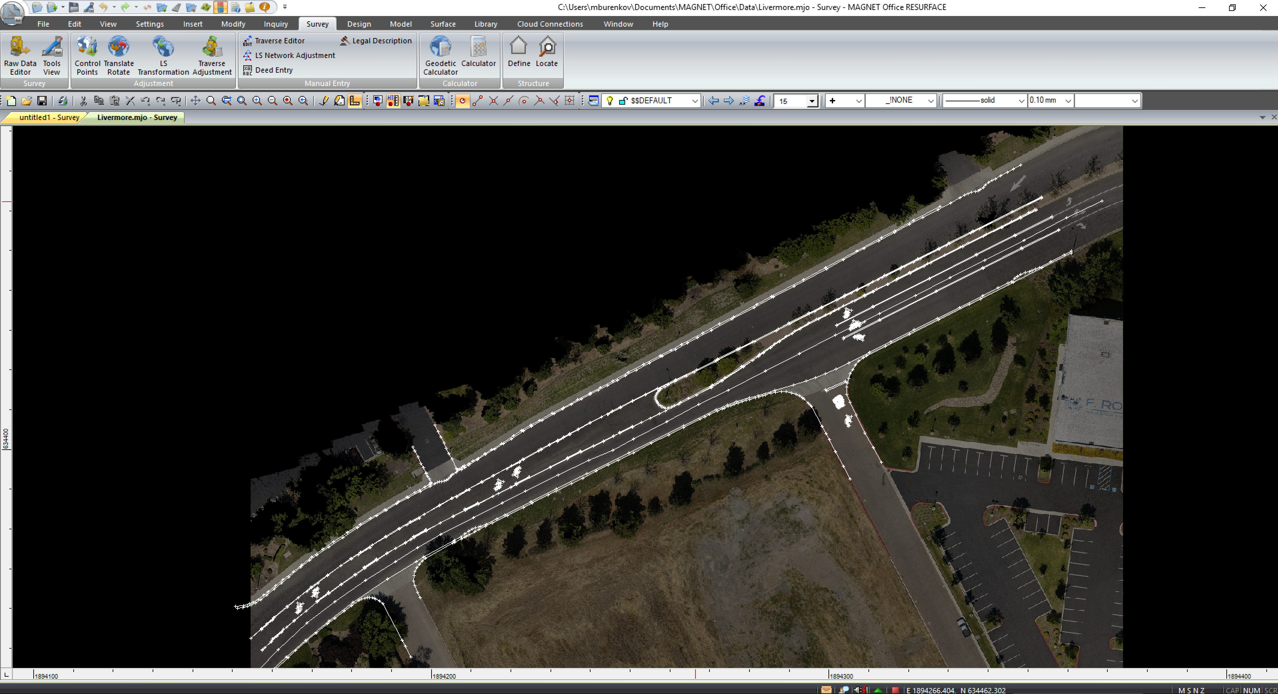The image size is (1278, 694).
Task: Switch to the untitled1 - Survey tab
Action: point(48,118)
